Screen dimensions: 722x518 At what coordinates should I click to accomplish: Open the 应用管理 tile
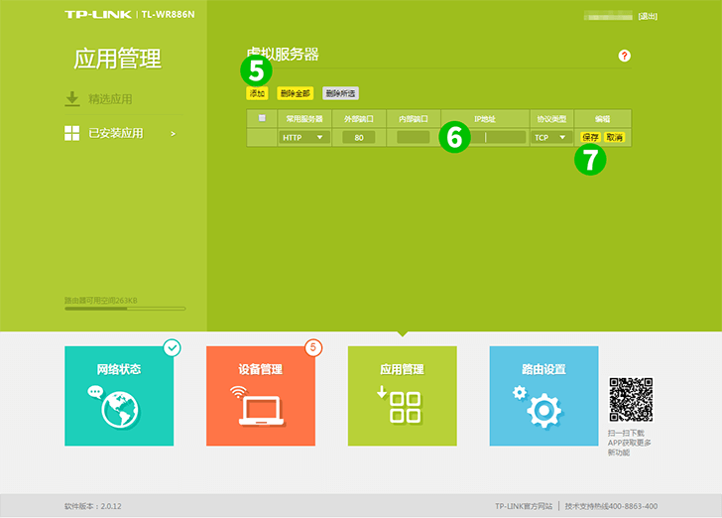click(403, 396)
